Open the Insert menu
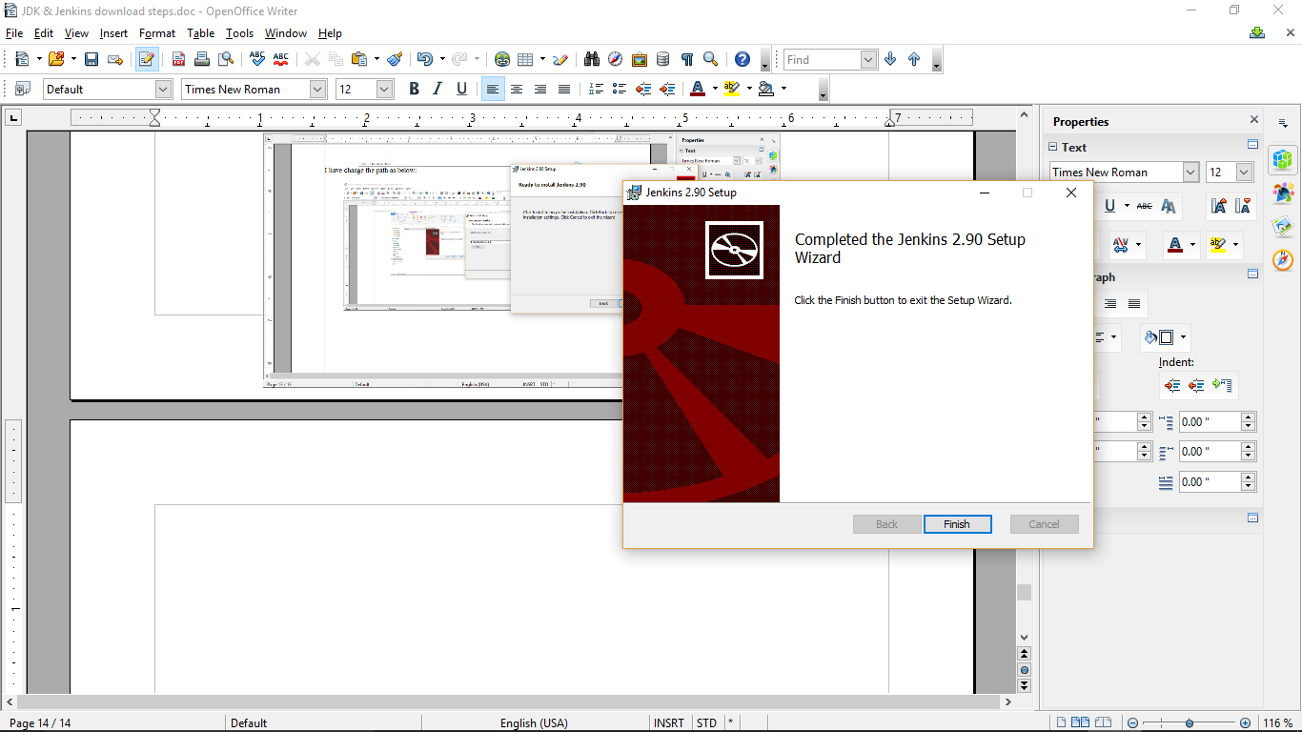 [x=113, y=33]
